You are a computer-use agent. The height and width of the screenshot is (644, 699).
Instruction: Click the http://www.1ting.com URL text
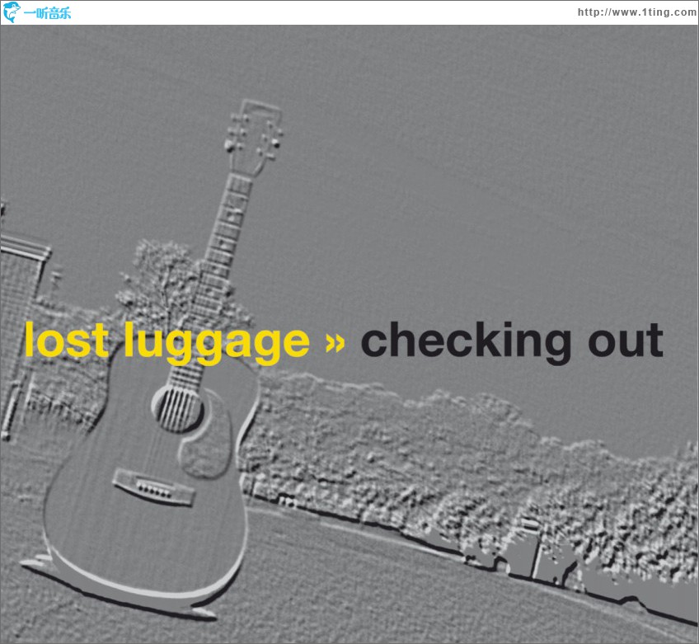pos(637,12)
